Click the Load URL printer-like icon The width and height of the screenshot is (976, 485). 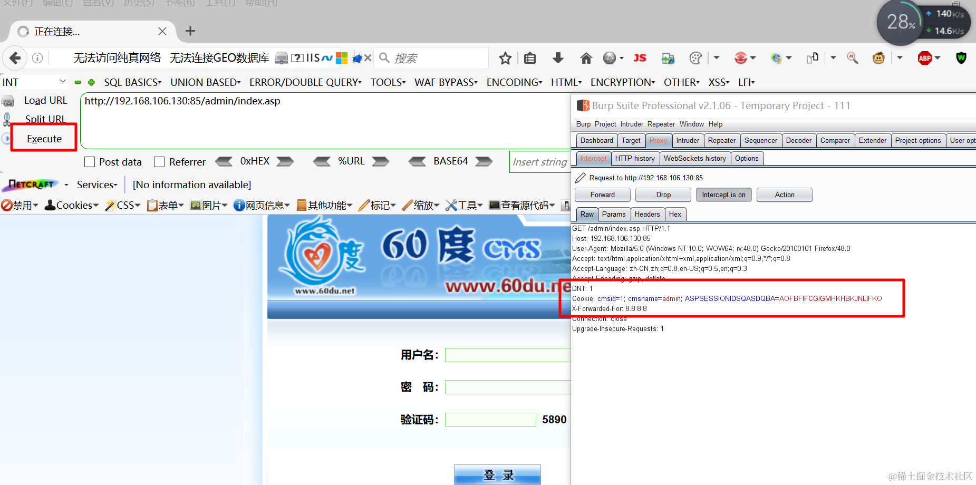(x=8, y=101)
